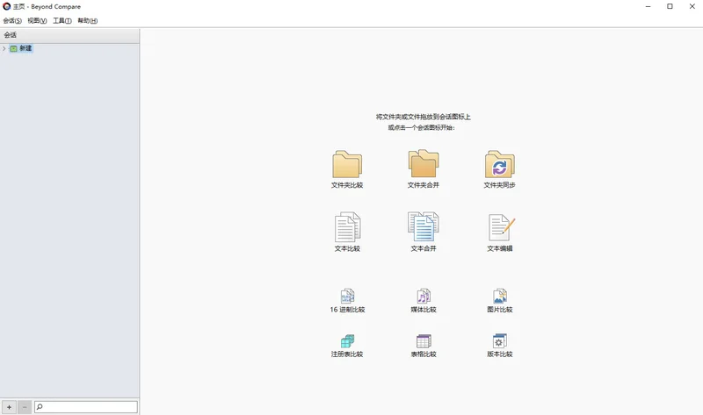Click the Beyond Compare title bar logo
This screenshot has width=703, height=415.
click(6, 6)
